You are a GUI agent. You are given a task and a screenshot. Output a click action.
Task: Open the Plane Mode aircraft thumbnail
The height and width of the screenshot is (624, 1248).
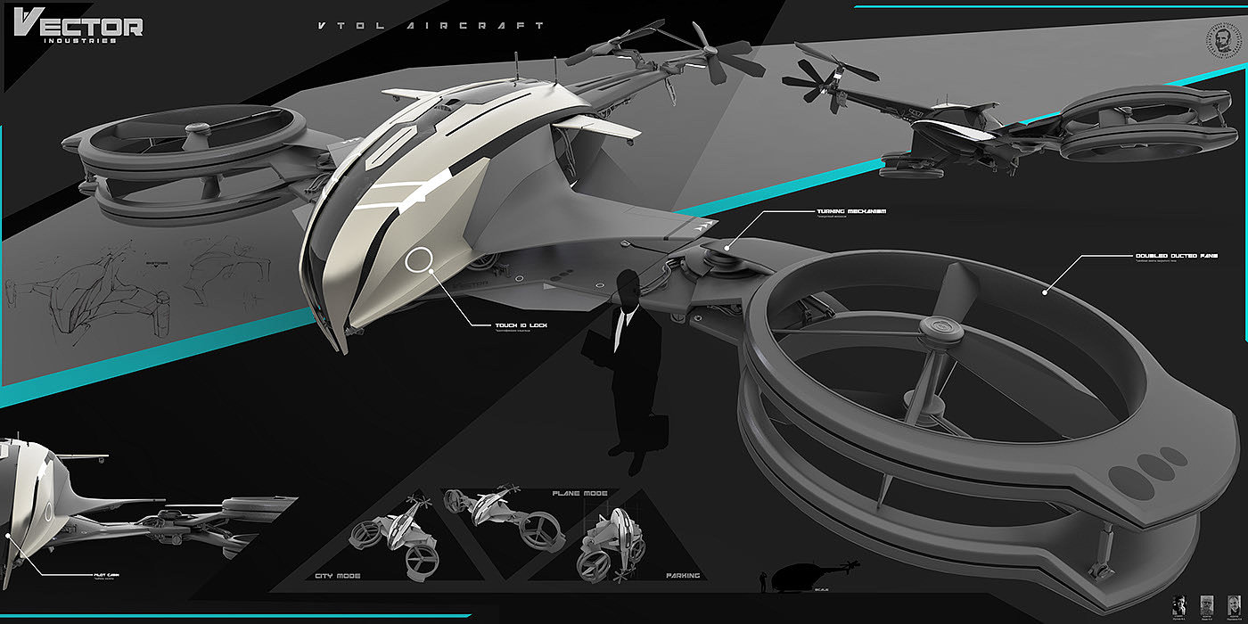click(x=506, y=517)
